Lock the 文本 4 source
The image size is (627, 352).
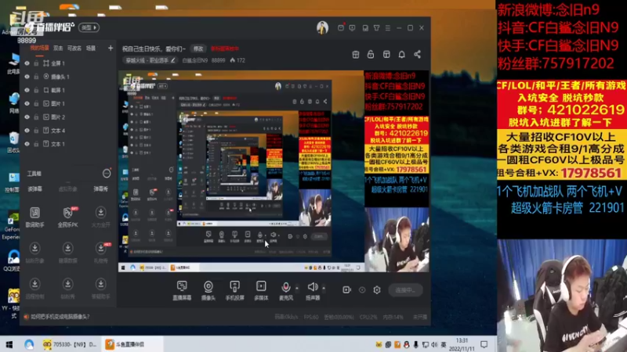pos(36,131)
